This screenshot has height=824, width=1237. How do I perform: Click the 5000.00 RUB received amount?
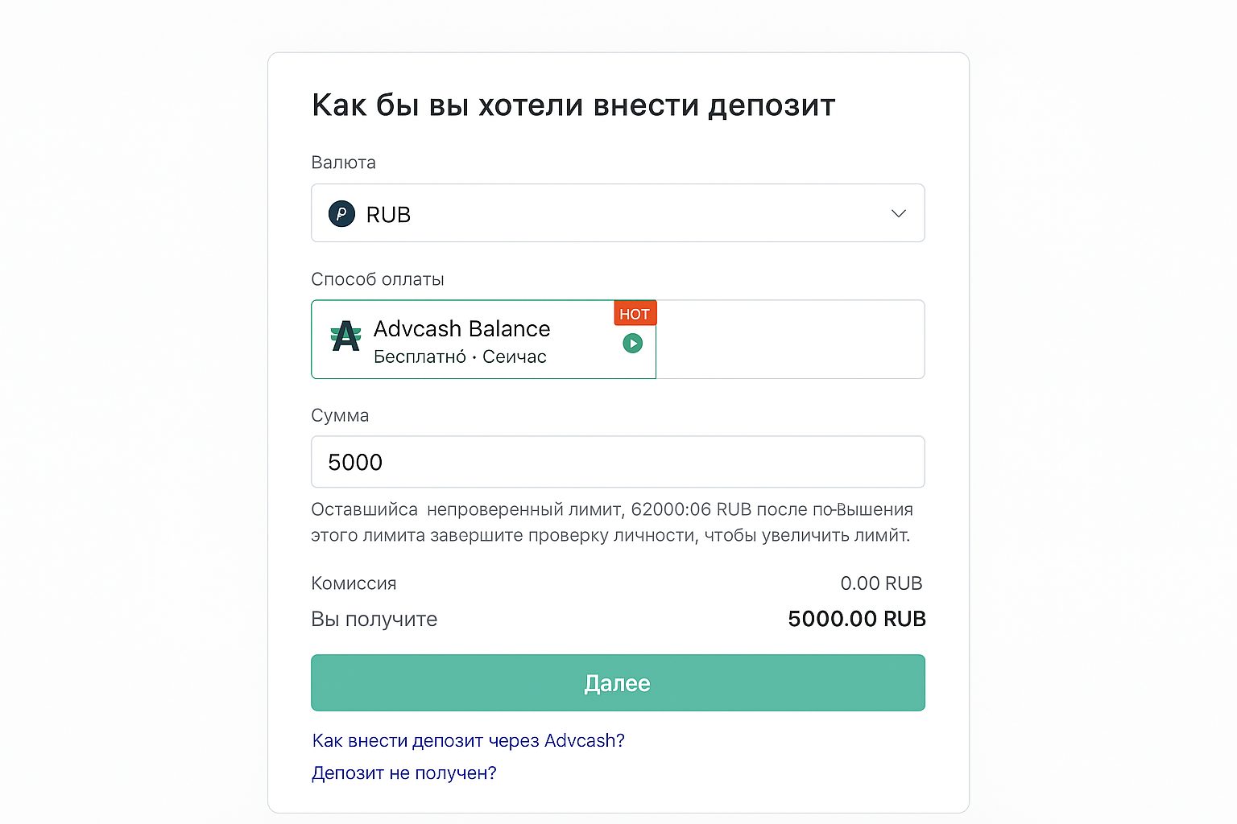856,619
